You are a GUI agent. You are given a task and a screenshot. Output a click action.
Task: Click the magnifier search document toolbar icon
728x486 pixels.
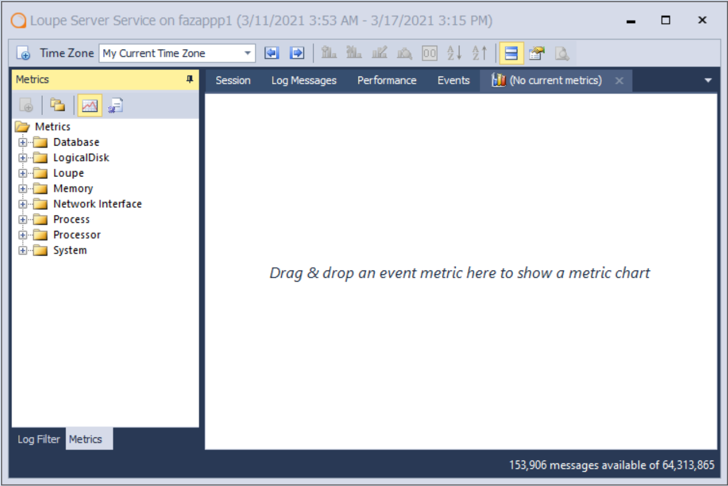tap(562, 53)
